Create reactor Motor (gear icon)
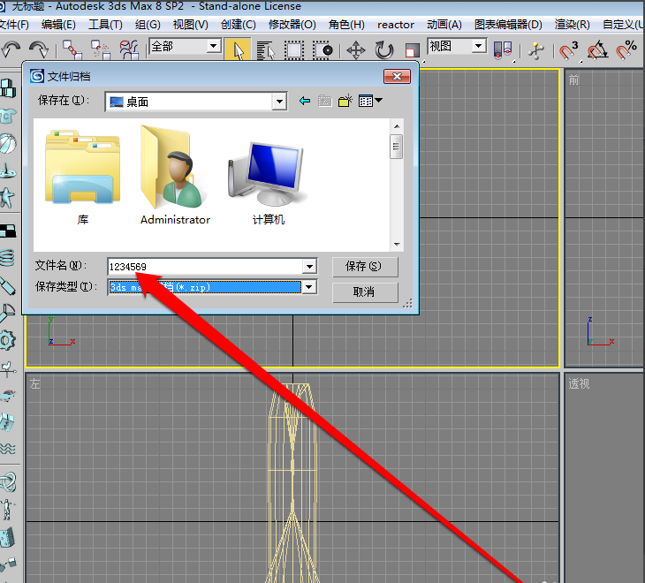645x583 pixels. tap(8, 340)
